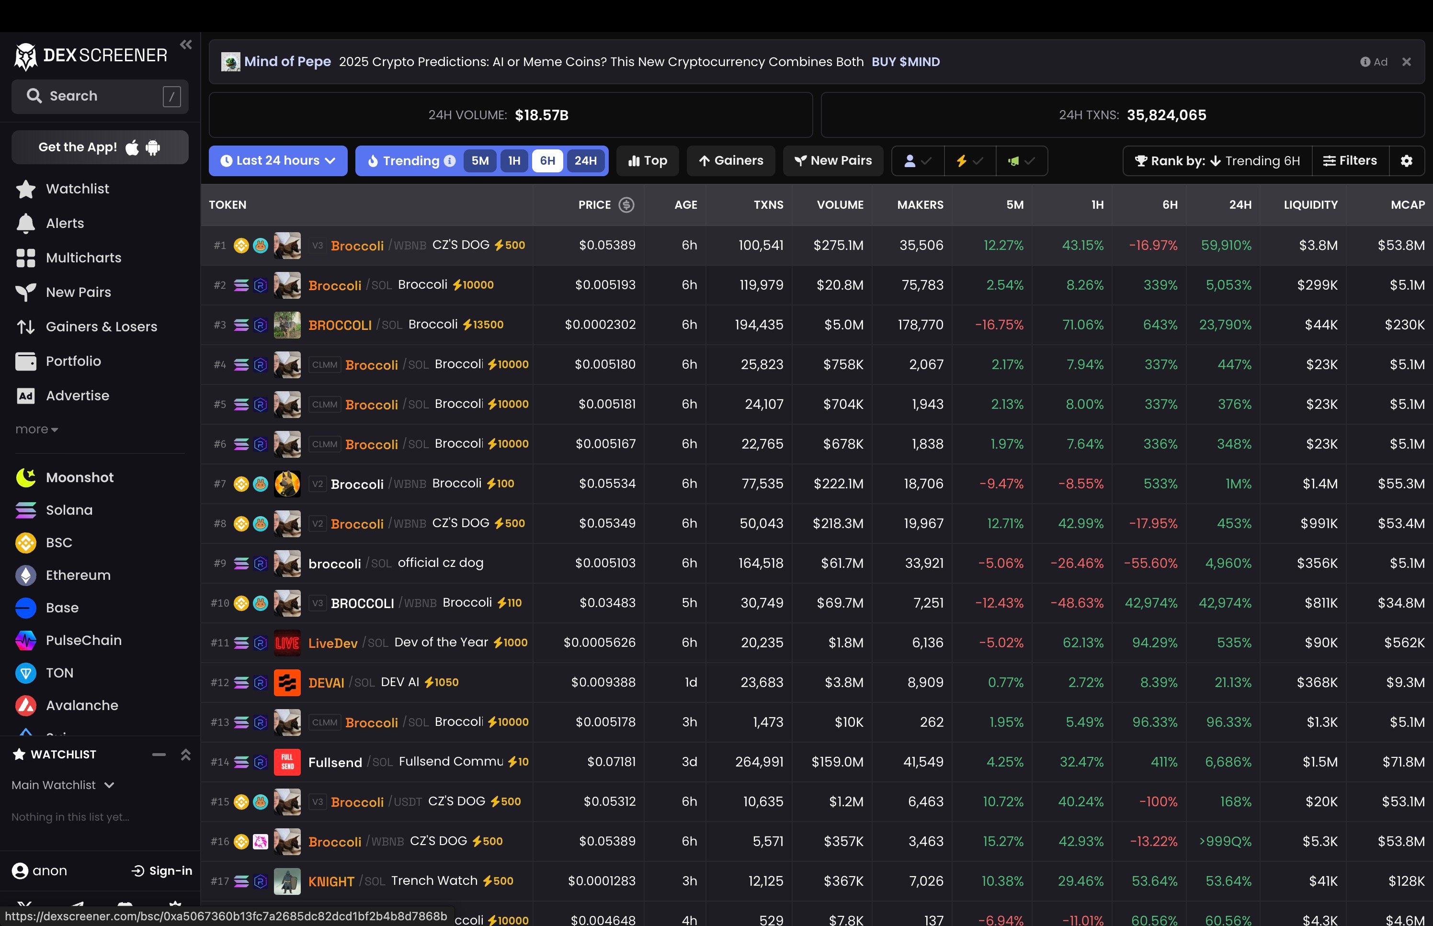The image size is (1433, 926).
Task: Open Last 24 hours dropdown
Action: click(x=278, y=160)
